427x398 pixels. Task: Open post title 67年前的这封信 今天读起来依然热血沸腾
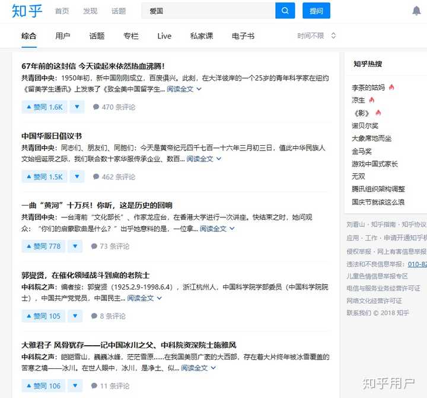(93, 66)
